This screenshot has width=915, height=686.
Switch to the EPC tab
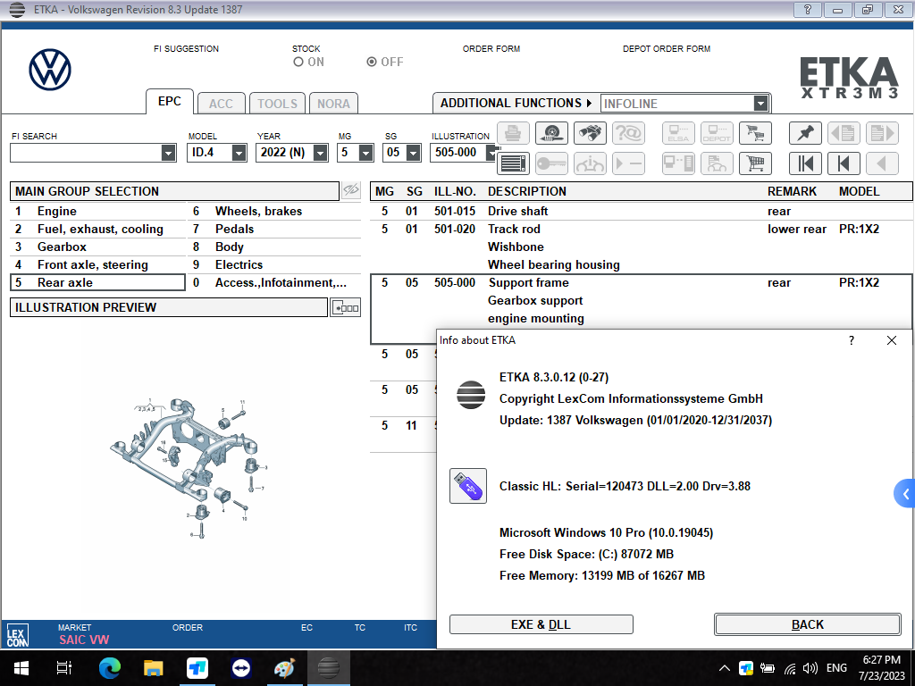pyautogui.click(x=170, y=102)
